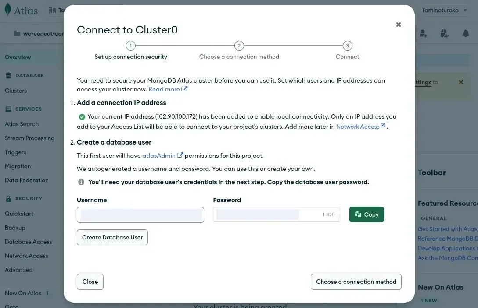This screenshot has height=308, width=478.
Task: Copy the database user password
Action: (x=367, y=214)
